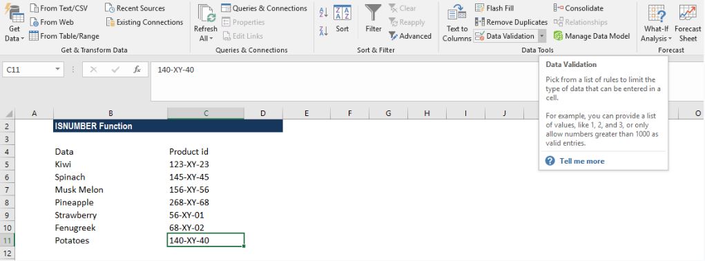Open Data Validation dialog
Image resolution: width=705 pixels, height=261 pixels.
click(505, 36)
